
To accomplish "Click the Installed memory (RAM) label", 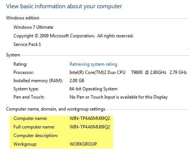I will [38, 81].
